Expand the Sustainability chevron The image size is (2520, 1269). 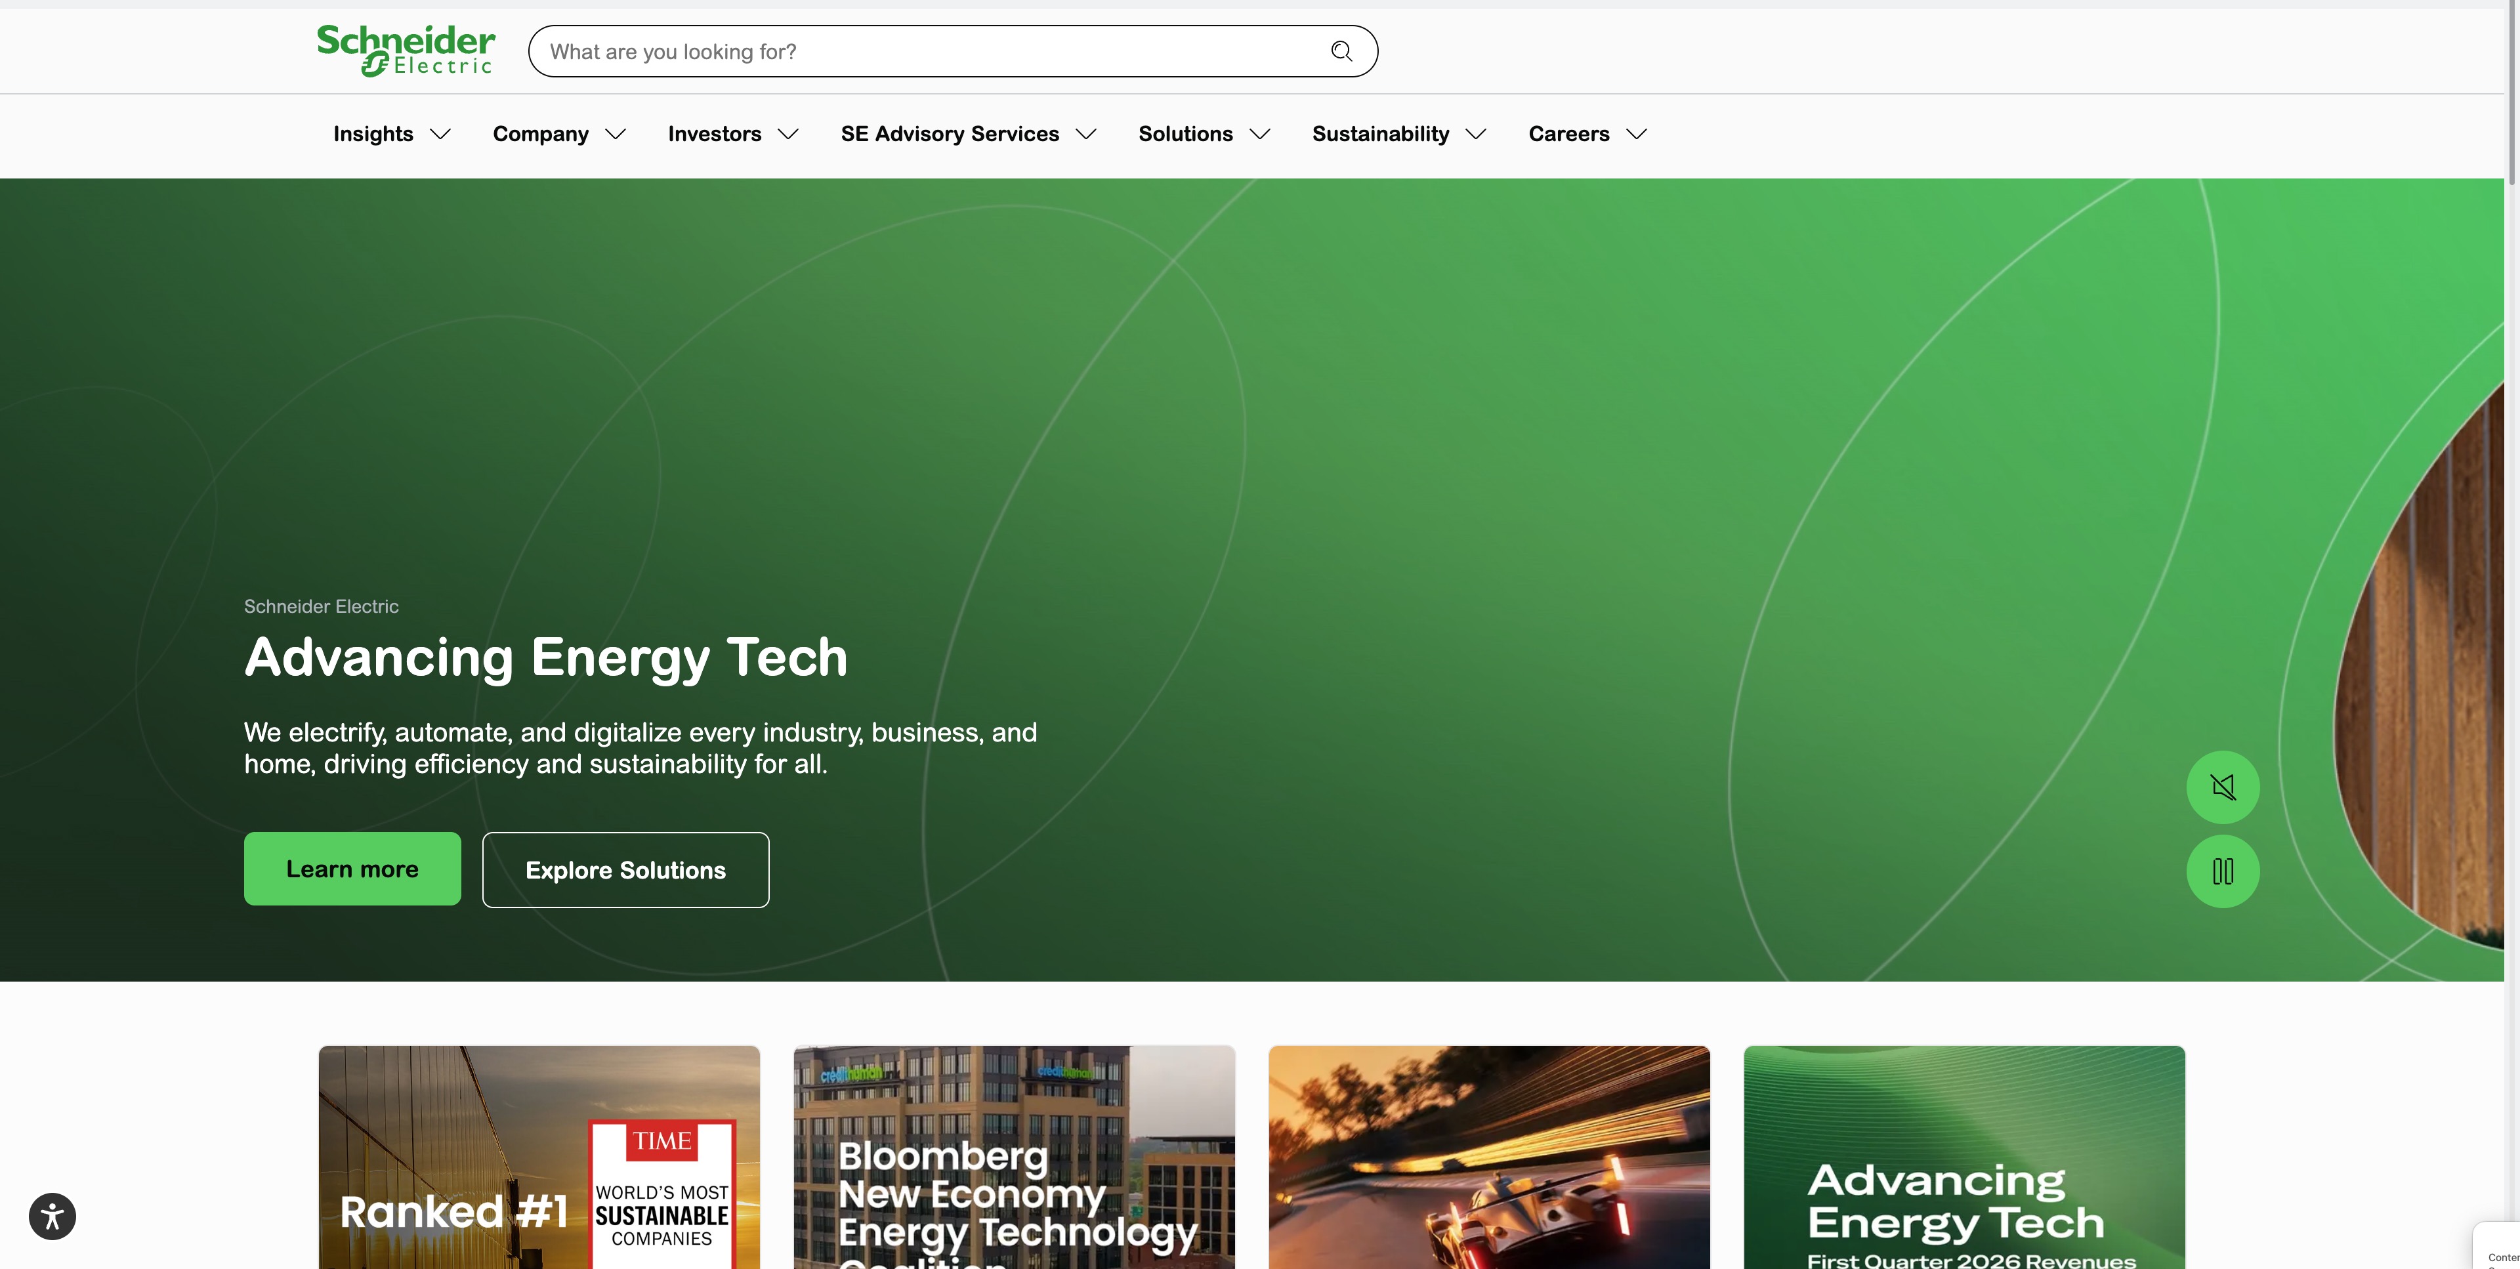coord(1477,134)
